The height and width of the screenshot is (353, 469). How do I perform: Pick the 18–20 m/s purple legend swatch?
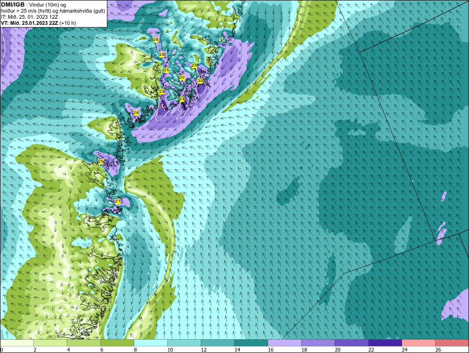[x=318, y=343]
